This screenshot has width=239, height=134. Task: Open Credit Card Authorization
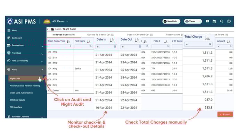point(21,93)
